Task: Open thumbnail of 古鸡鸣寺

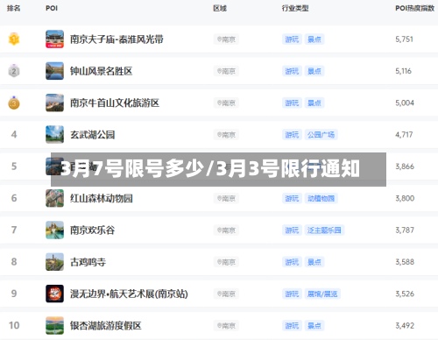Action: click(x=54, y=262)
